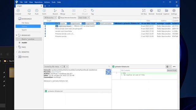Image resolution: width=196 pixels, height=110 pixels.
Task: Select Search in workspace
Action: (24, 30)
